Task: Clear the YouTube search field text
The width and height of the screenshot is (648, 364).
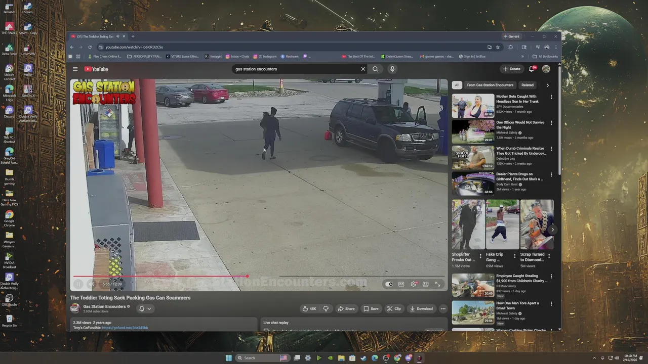Action: point(362,69)
